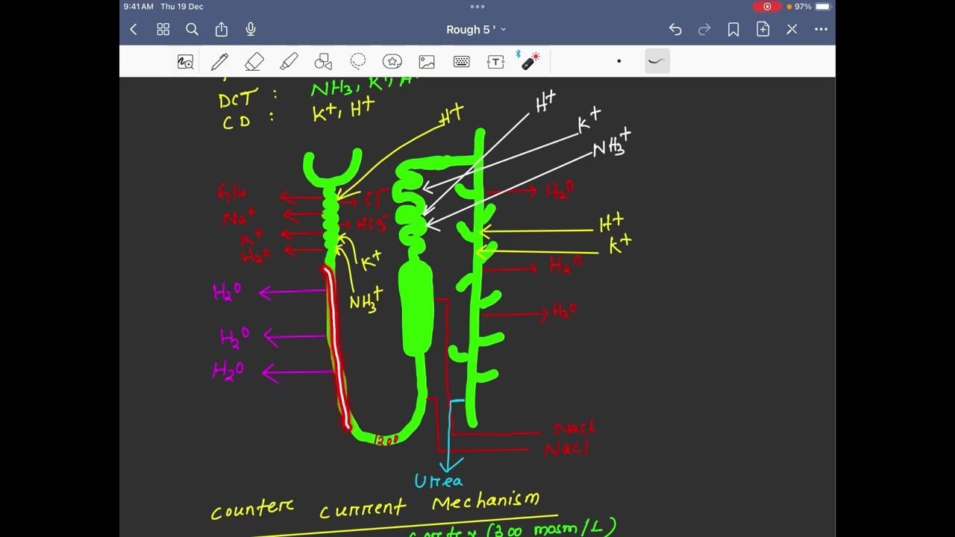Image resolution: width=955 pixels, height=537 pixels.
Task: Close the editing toolbar with X
Action: click(x=792, y=29)
